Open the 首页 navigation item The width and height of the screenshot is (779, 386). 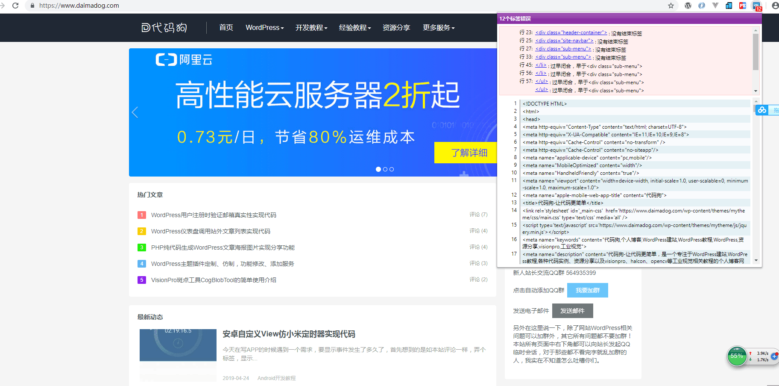click(x=226, y=28)
